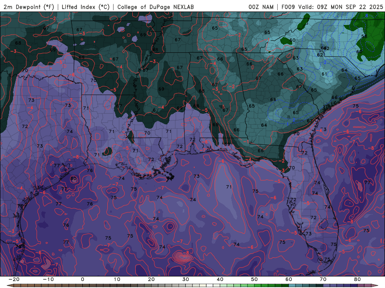Image resolution: width=385 pixels, height=288 pixels.
Task: Click the '58' dewpoint value in the green area
Action: click(x=364, y=36)
